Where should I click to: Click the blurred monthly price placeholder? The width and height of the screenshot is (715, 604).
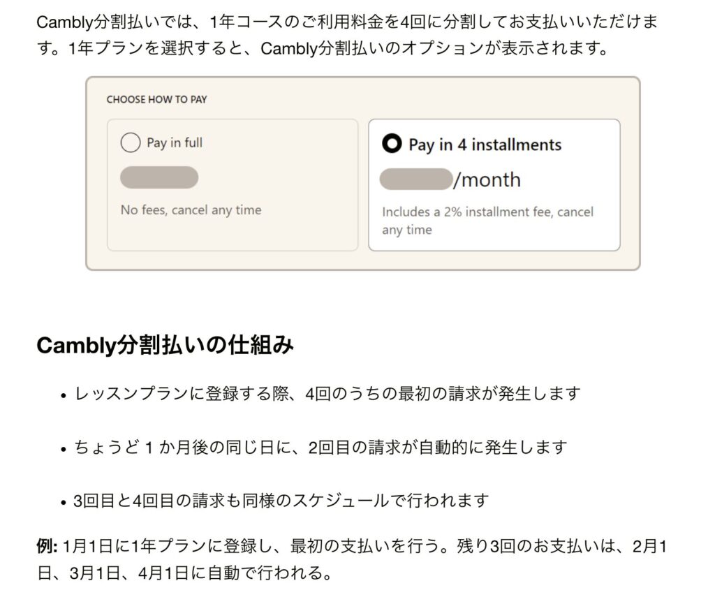415,179
